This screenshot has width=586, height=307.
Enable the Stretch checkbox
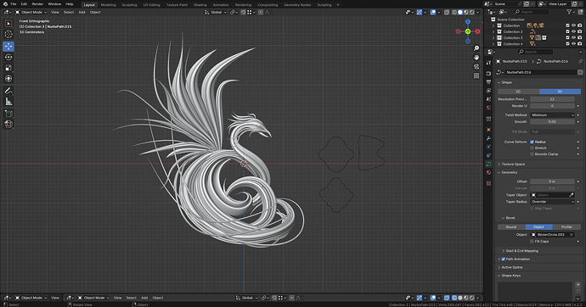click(532, 148)
